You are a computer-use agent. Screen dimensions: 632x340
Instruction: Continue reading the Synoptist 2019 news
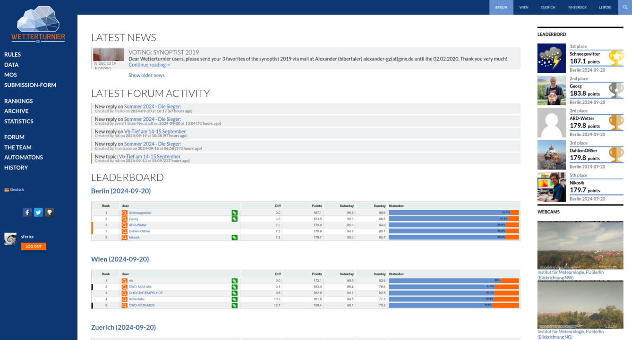(x=149, y=65)
